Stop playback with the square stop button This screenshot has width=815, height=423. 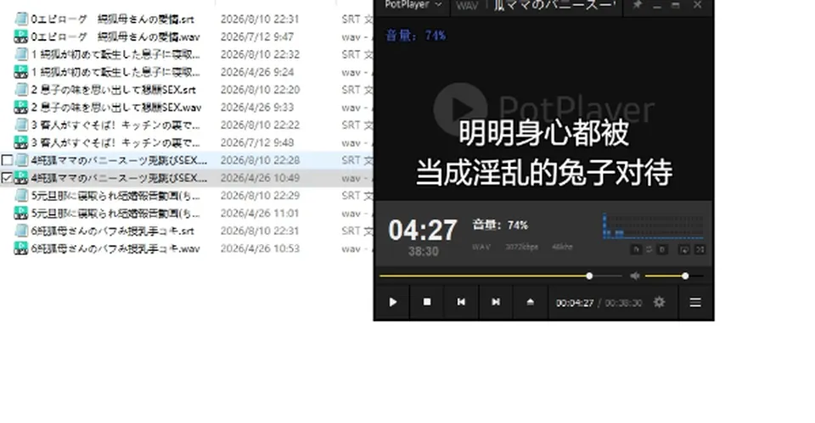(x=427, y=302)
